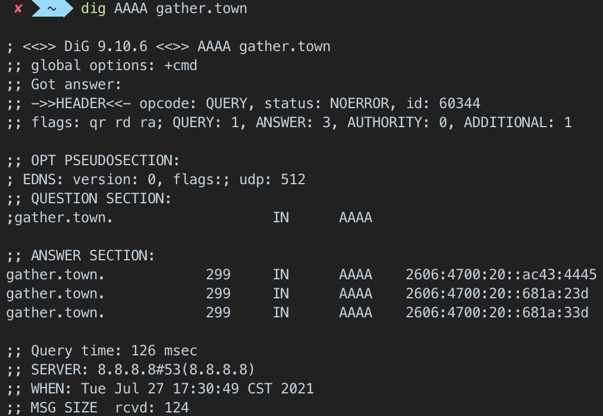Click the ANSWER SECTION heading line
The height and width of the screenshot is (416, 603).
pos(80,256)
